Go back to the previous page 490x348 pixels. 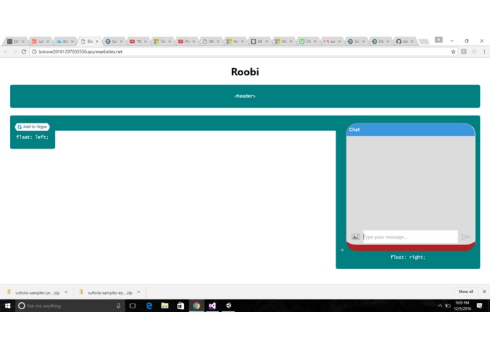coord(6,52)
